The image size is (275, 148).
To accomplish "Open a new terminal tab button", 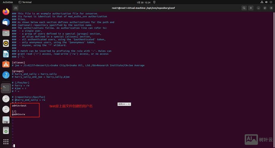I will (x=16, y=8).
